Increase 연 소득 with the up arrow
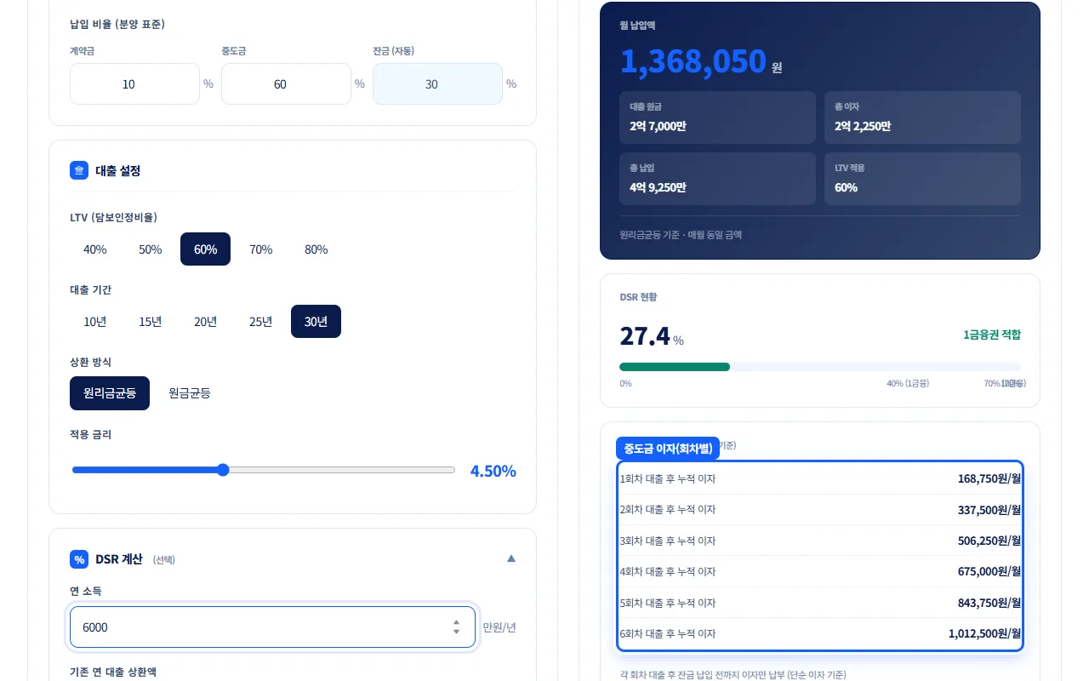This screenshot has height=681, width=1089. [x=457, y=622]
